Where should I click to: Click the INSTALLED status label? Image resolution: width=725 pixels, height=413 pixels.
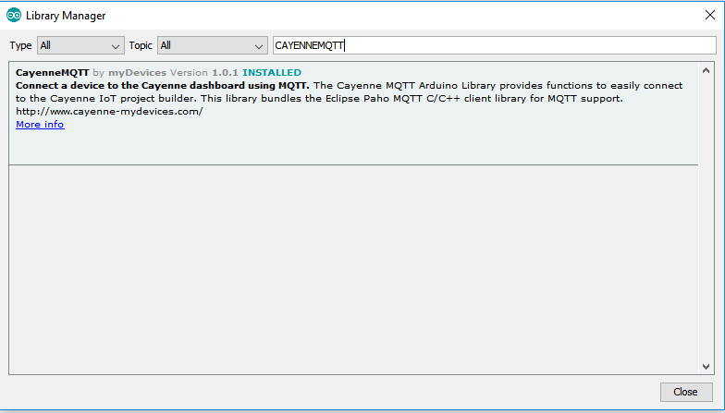pyautogui.click(x=272, y=72)
